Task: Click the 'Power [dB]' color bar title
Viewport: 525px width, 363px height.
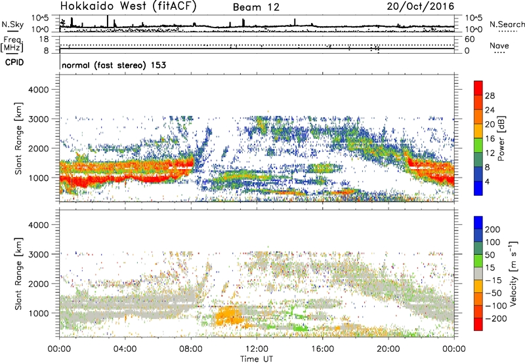Action: point(501,138)
